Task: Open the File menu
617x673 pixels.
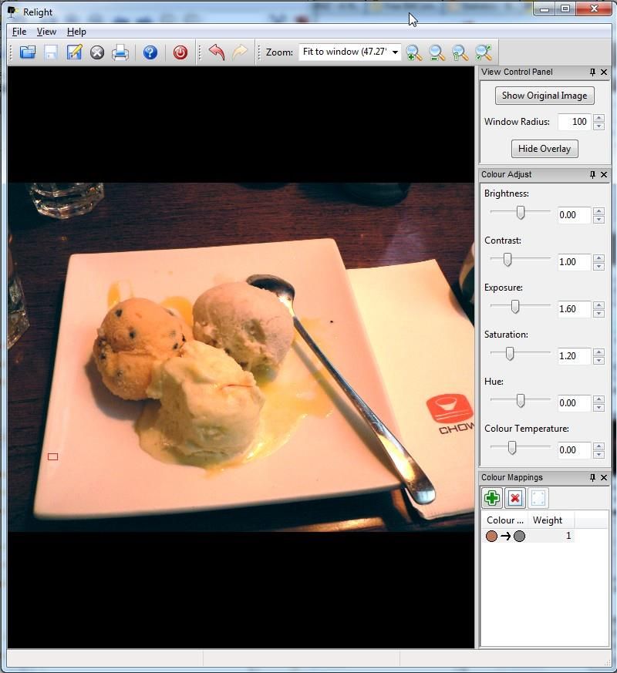Action: pos(18,32)
